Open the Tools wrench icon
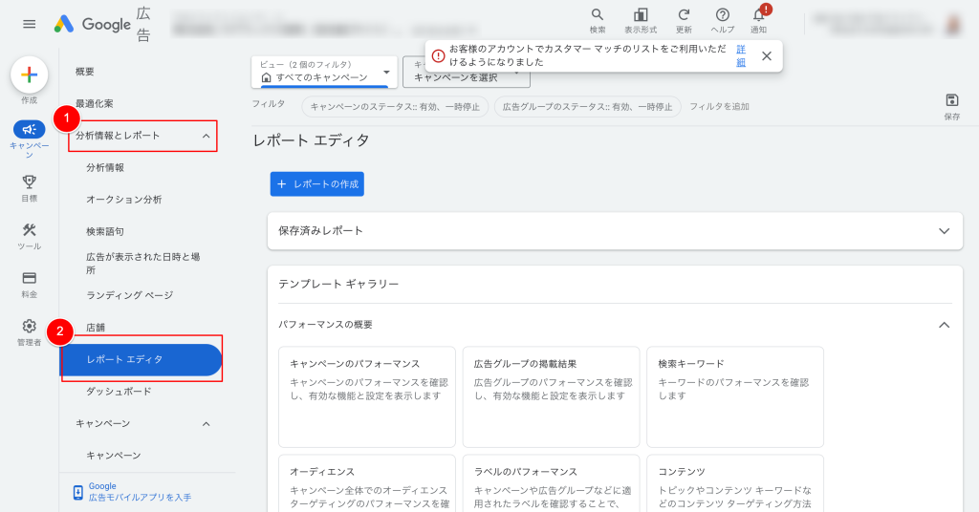Viewport: 979px width, 512px height. click(x=29, y=231)
